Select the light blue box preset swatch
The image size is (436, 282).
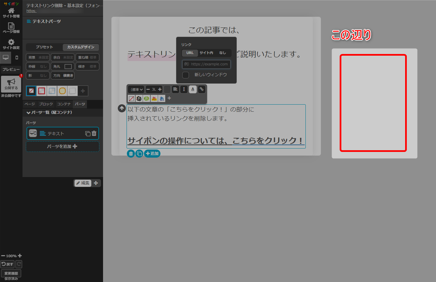pos(52,91)
